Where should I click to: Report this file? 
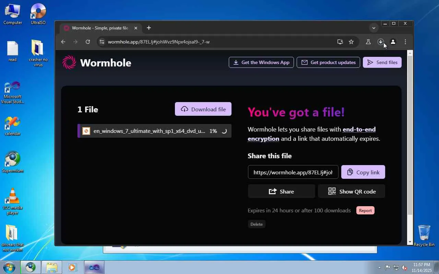point(365,210)
